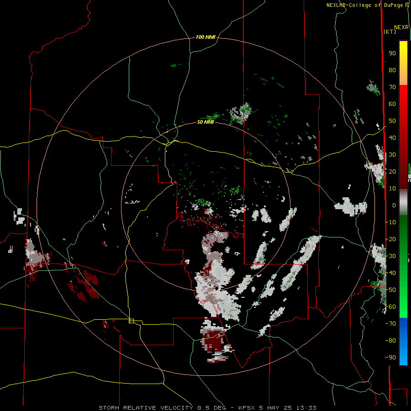Click the -80 scale label
This screenshot has height=411, width=411.
pyautogui.click(x=390, y=341)
